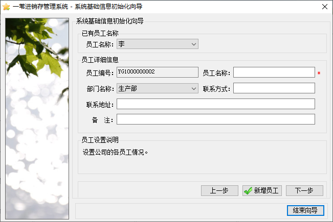The width and height of the screenshot is (333, 222).
Task: Click the text 设置公司的各员工情况。
Action: [x=115, y=152]
